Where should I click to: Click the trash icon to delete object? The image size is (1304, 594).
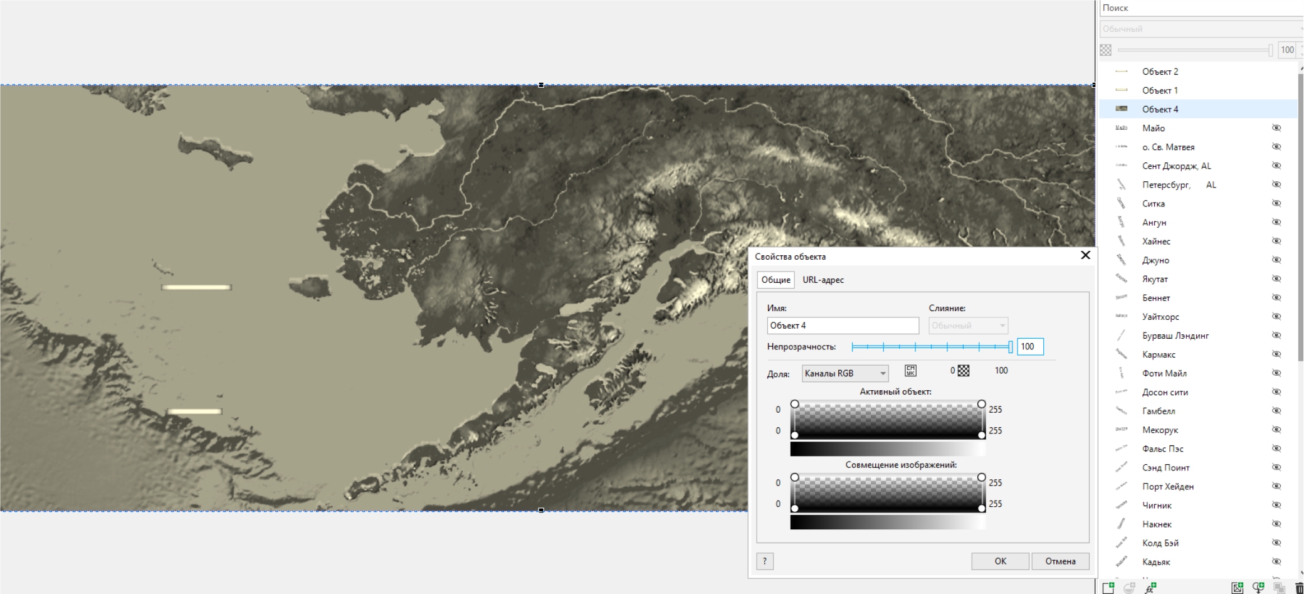tap(1299, 588)
